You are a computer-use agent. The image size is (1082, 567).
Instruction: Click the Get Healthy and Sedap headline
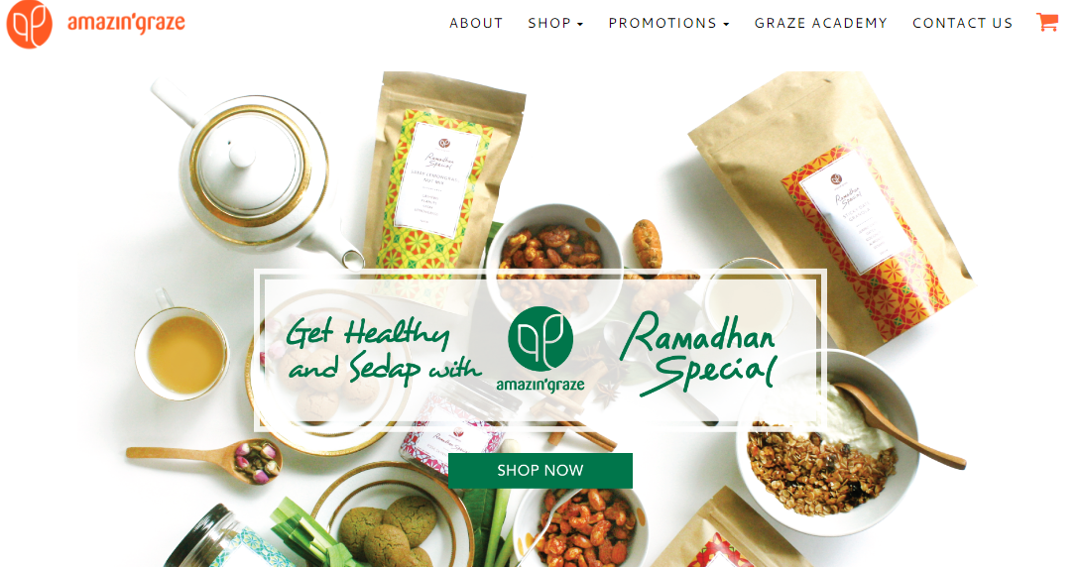384,349
